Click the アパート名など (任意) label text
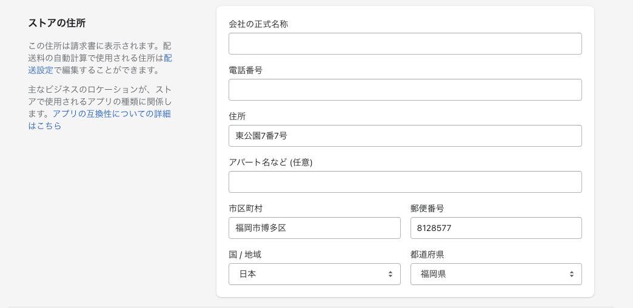 coord(270,162)
